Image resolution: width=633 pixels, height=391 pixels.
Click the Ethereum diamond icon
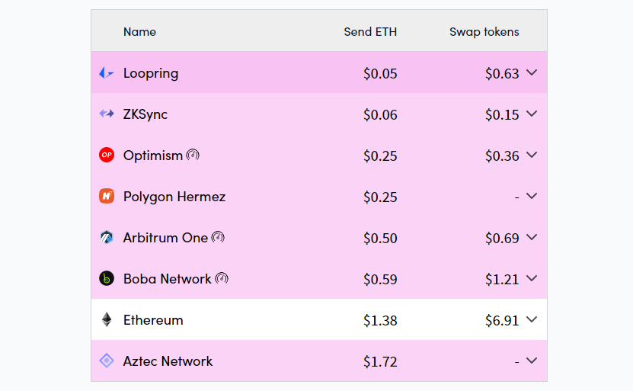[x=107, y=320]
